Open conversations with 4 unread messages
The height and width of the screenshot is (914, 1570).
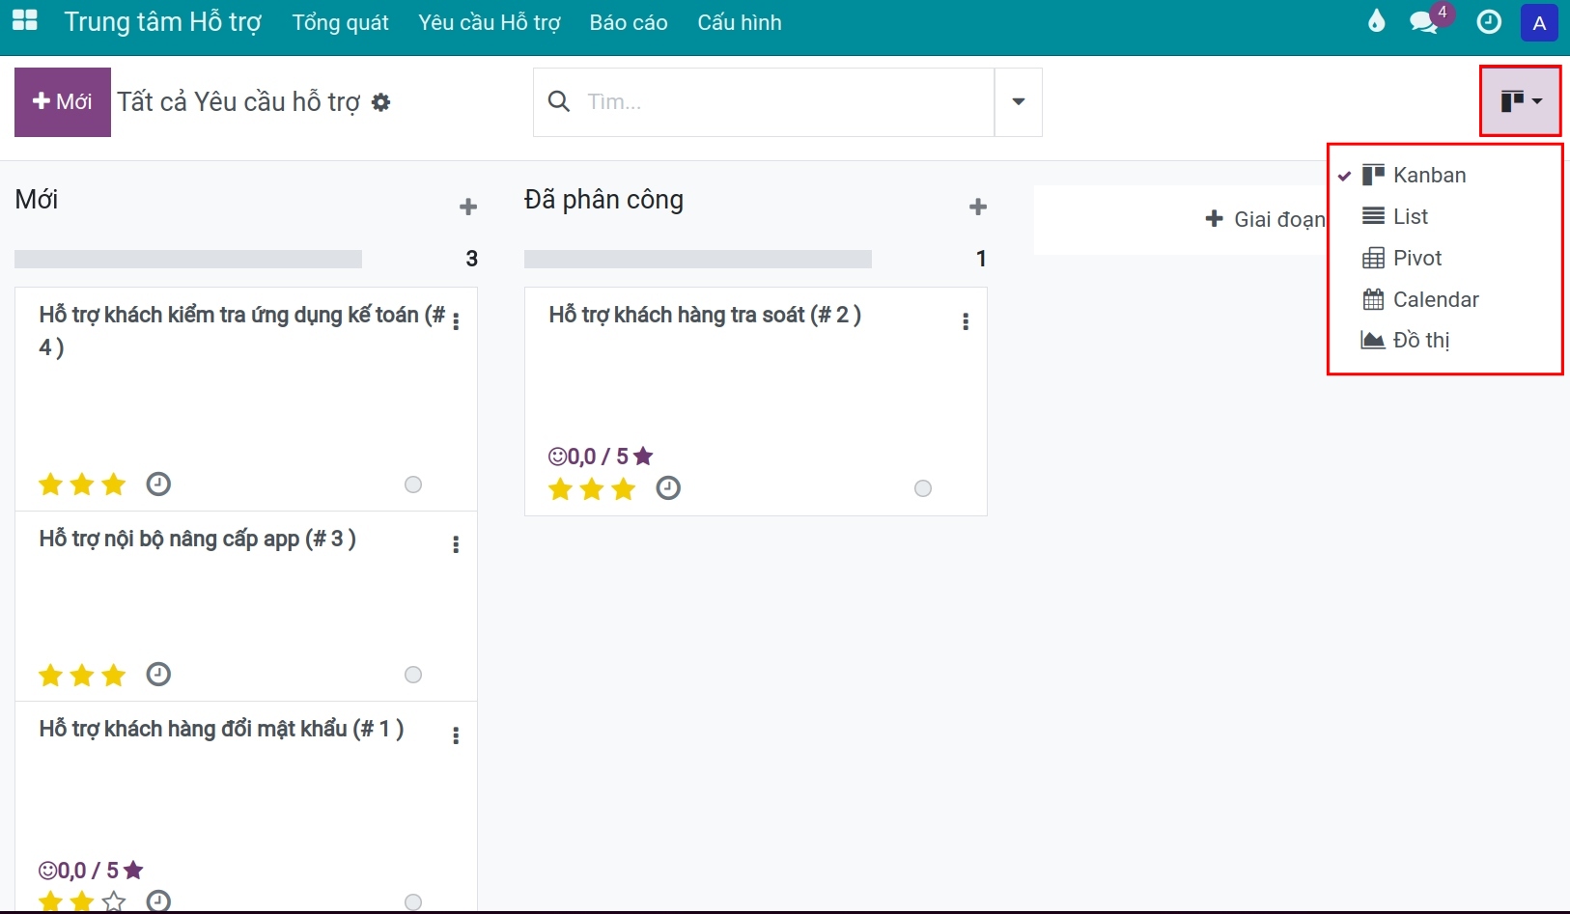click(1425, 21)
